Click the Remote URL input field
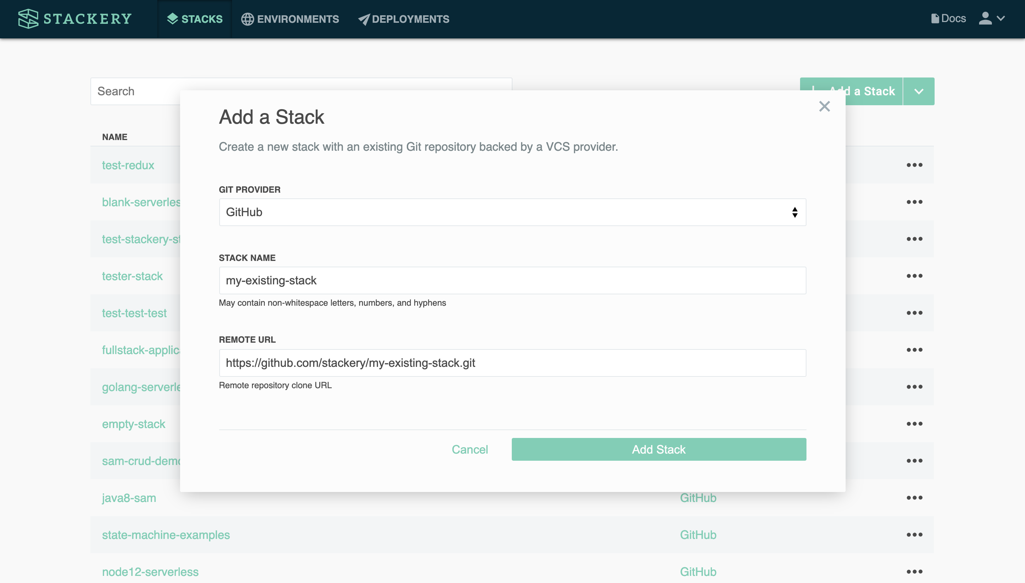The image size is (1025, 583). tap(512, 363)
